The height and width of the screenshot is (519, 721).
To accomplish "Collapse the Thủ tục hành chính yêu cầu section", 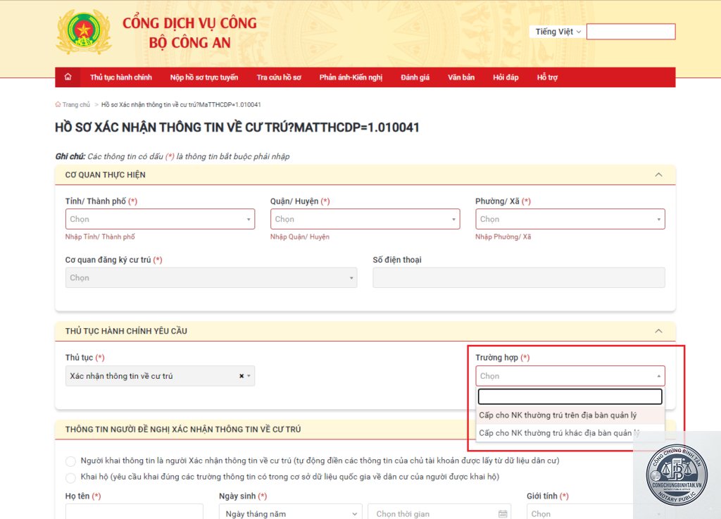I will [658, 331].
